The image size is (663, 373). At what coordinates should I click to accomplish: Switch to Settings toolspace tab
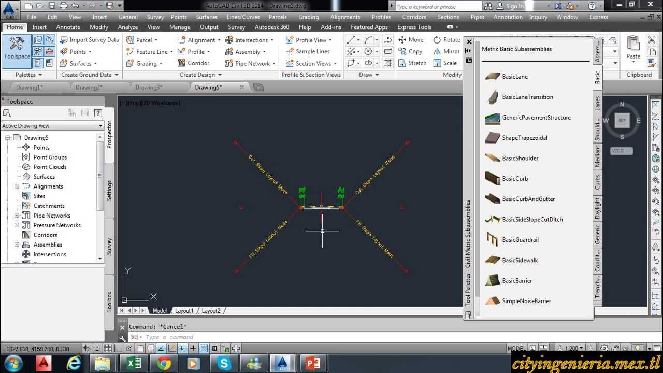point(109,190)
